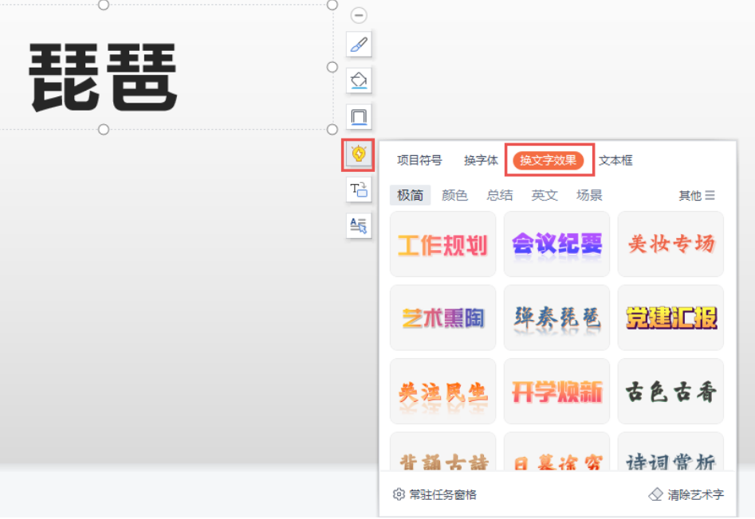This screenshot has height=519, width=755.
Task: Apply the 会议纪要 text effect
Action: pyautogui.click(x=556, y=244)
